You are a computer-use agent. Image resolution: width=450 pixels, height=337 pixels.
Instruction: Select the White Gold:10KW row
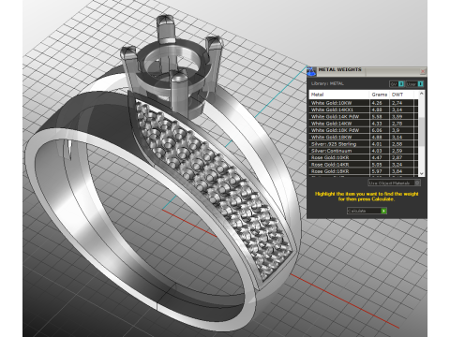pyautogui.click(x=364, y=103)
